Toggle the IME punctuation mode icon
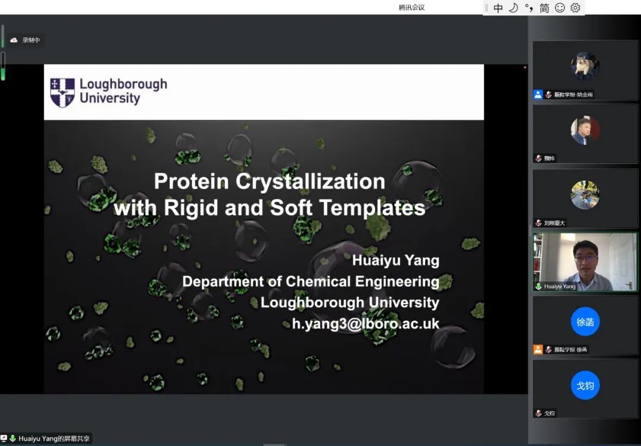 pyautogui.click(x=529, y=8)
